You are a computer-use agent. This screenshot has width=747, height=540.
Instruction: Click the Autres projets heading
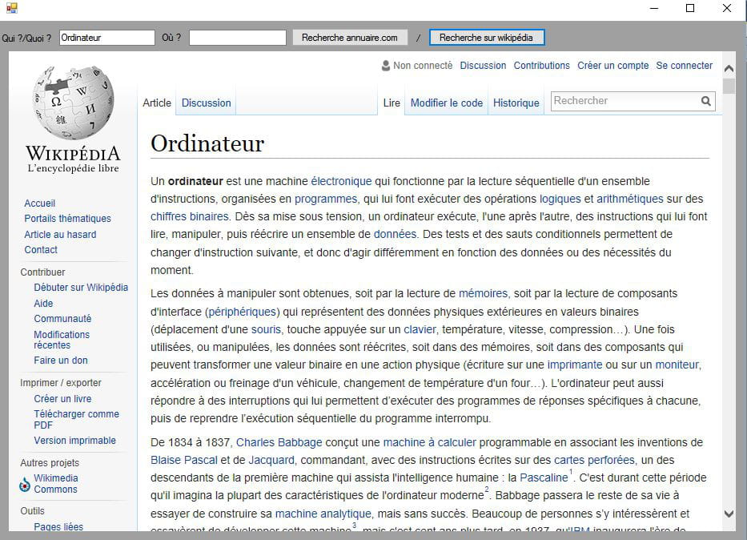click(x=50, y=463)
